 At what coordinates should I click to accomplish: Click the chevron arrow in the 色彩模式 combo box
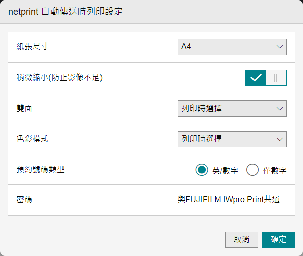click(280, 139)
